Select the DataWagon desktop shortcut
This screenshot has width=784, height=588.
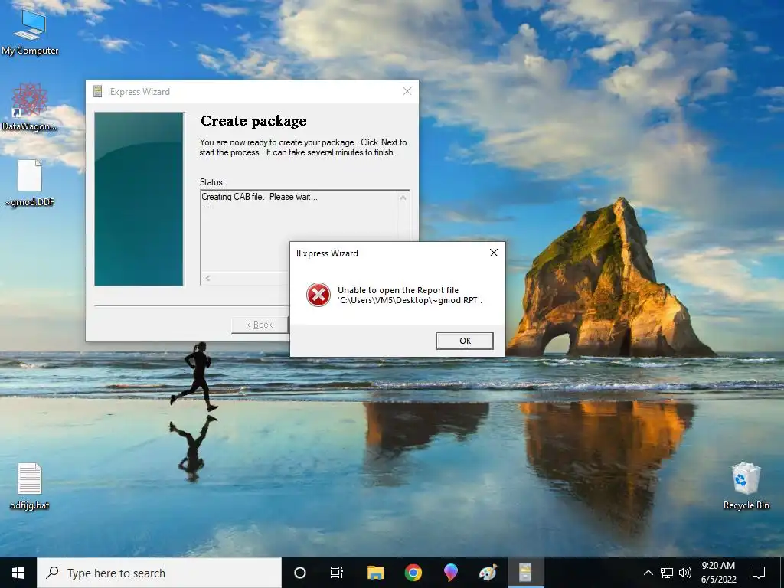(x=30, y=107)
